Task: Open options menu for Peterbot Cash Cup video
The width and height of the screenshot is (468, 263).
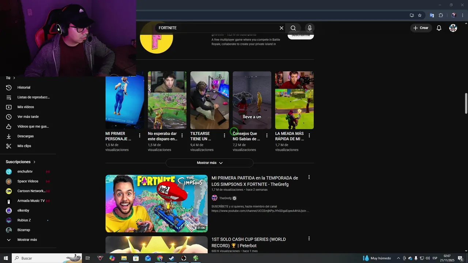Action: (309, 239)
